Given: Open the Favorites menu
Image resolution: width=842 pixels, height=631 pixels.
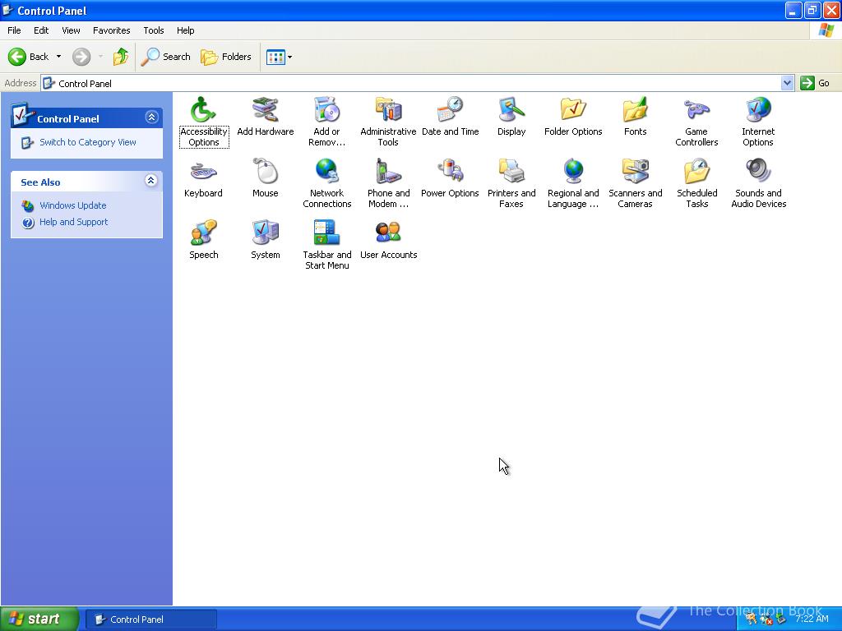Looking at the screenshot, I should [x=111, y=30].
